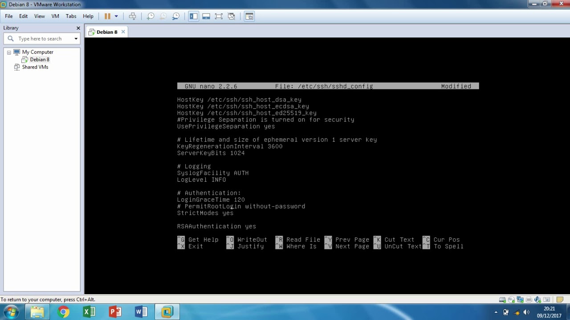Screen dimensions: 570x320
Task: Click the 'RSAAuthentication yes' line
Action: pyautogui.click(x=216, y=226)
